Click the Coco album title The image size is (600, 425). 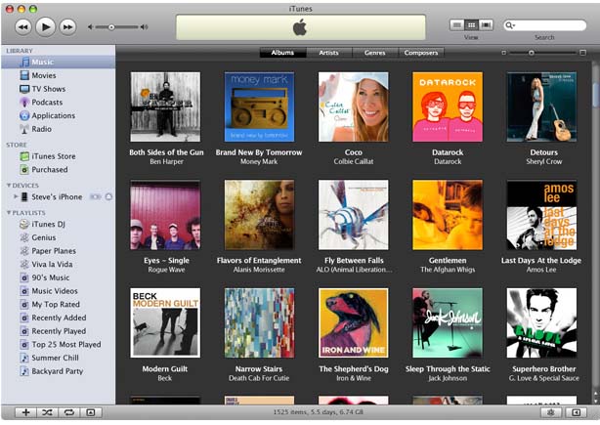pyautogui.click(x=354, y=152)
